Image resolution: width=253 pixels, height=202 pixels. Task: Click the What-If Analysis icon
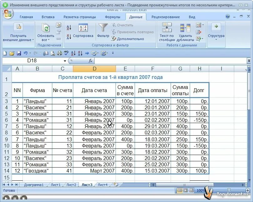point(198,39)
